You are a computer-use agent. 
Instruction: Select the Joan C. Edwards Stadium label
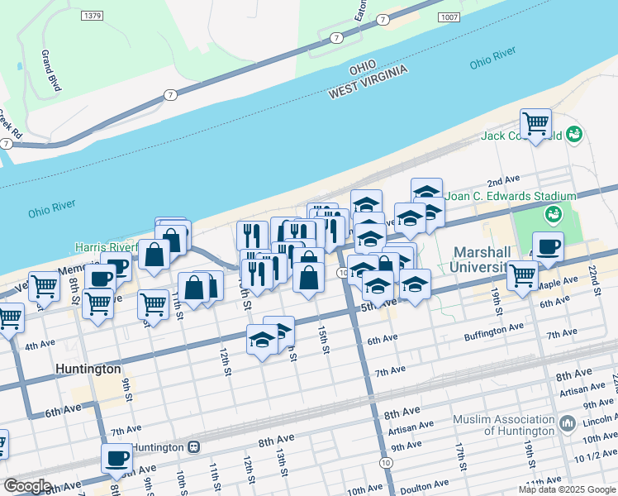[x=511, y=196]
